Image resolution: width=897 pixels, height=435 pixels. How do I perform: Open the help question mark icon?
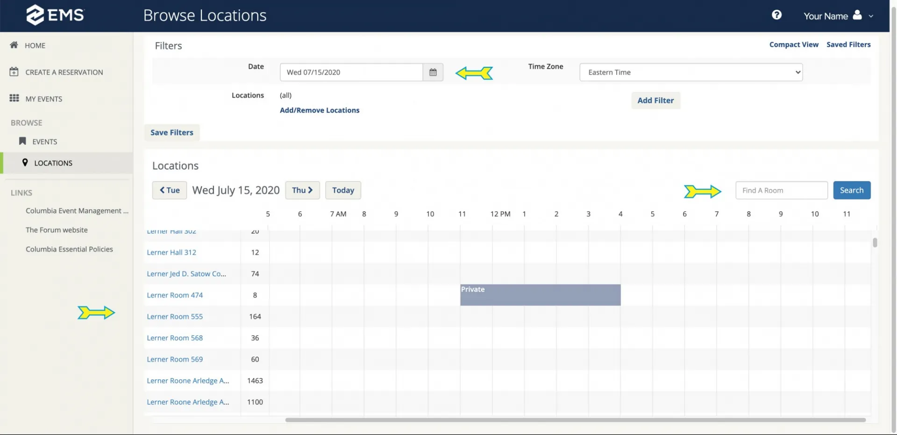point(776,15)
